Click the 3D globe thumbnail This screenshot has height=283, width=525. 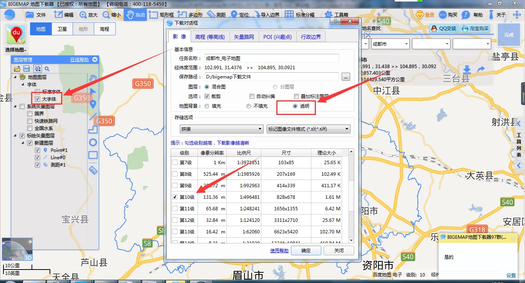click(x=17, y=249)
